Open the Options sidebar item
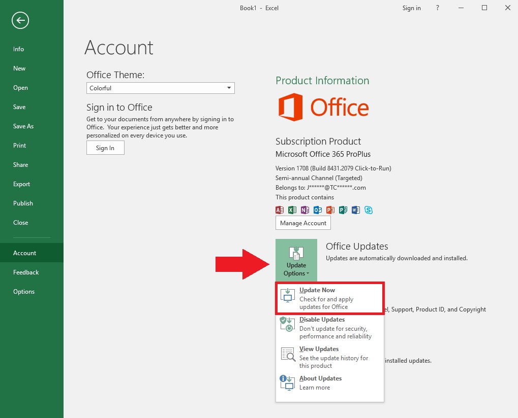 pyautogui.click(x=24, y=292)
